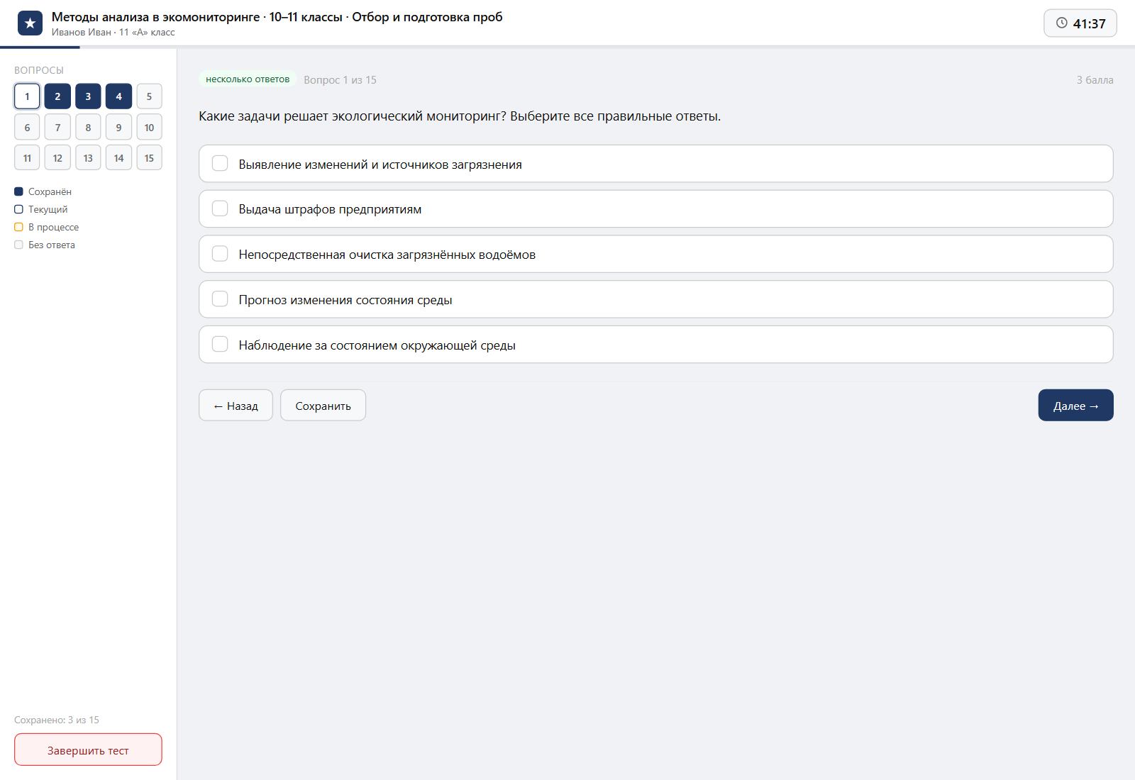1135x780 pixels.
Task: Click the question text about ecological monitoring
Action: point(460,116)
